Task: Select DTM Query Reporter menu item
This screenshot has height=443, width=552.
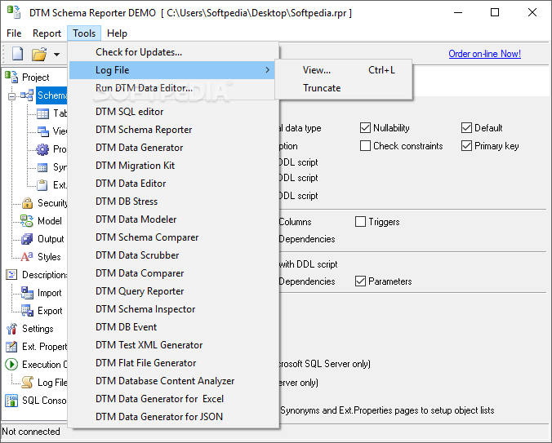Action: [171, 291]
